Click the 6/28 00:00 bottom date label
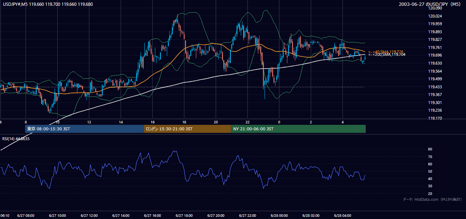Screen dimensions: 466x219 279,216
